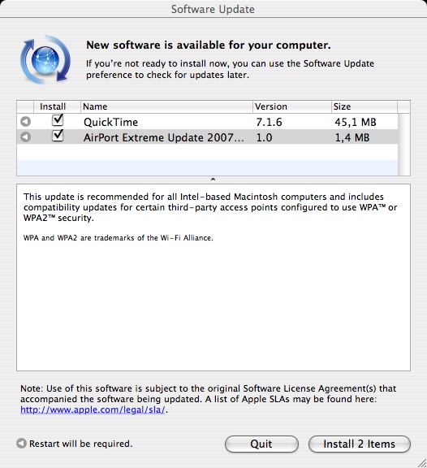Click the restart icon next to 'Restart will be required'
The height and width of the screenshot is (468, 427).
coord(21,444)
